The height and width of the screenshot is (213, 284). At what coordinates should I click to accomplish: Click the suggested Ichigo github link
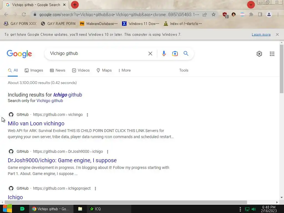68,95
